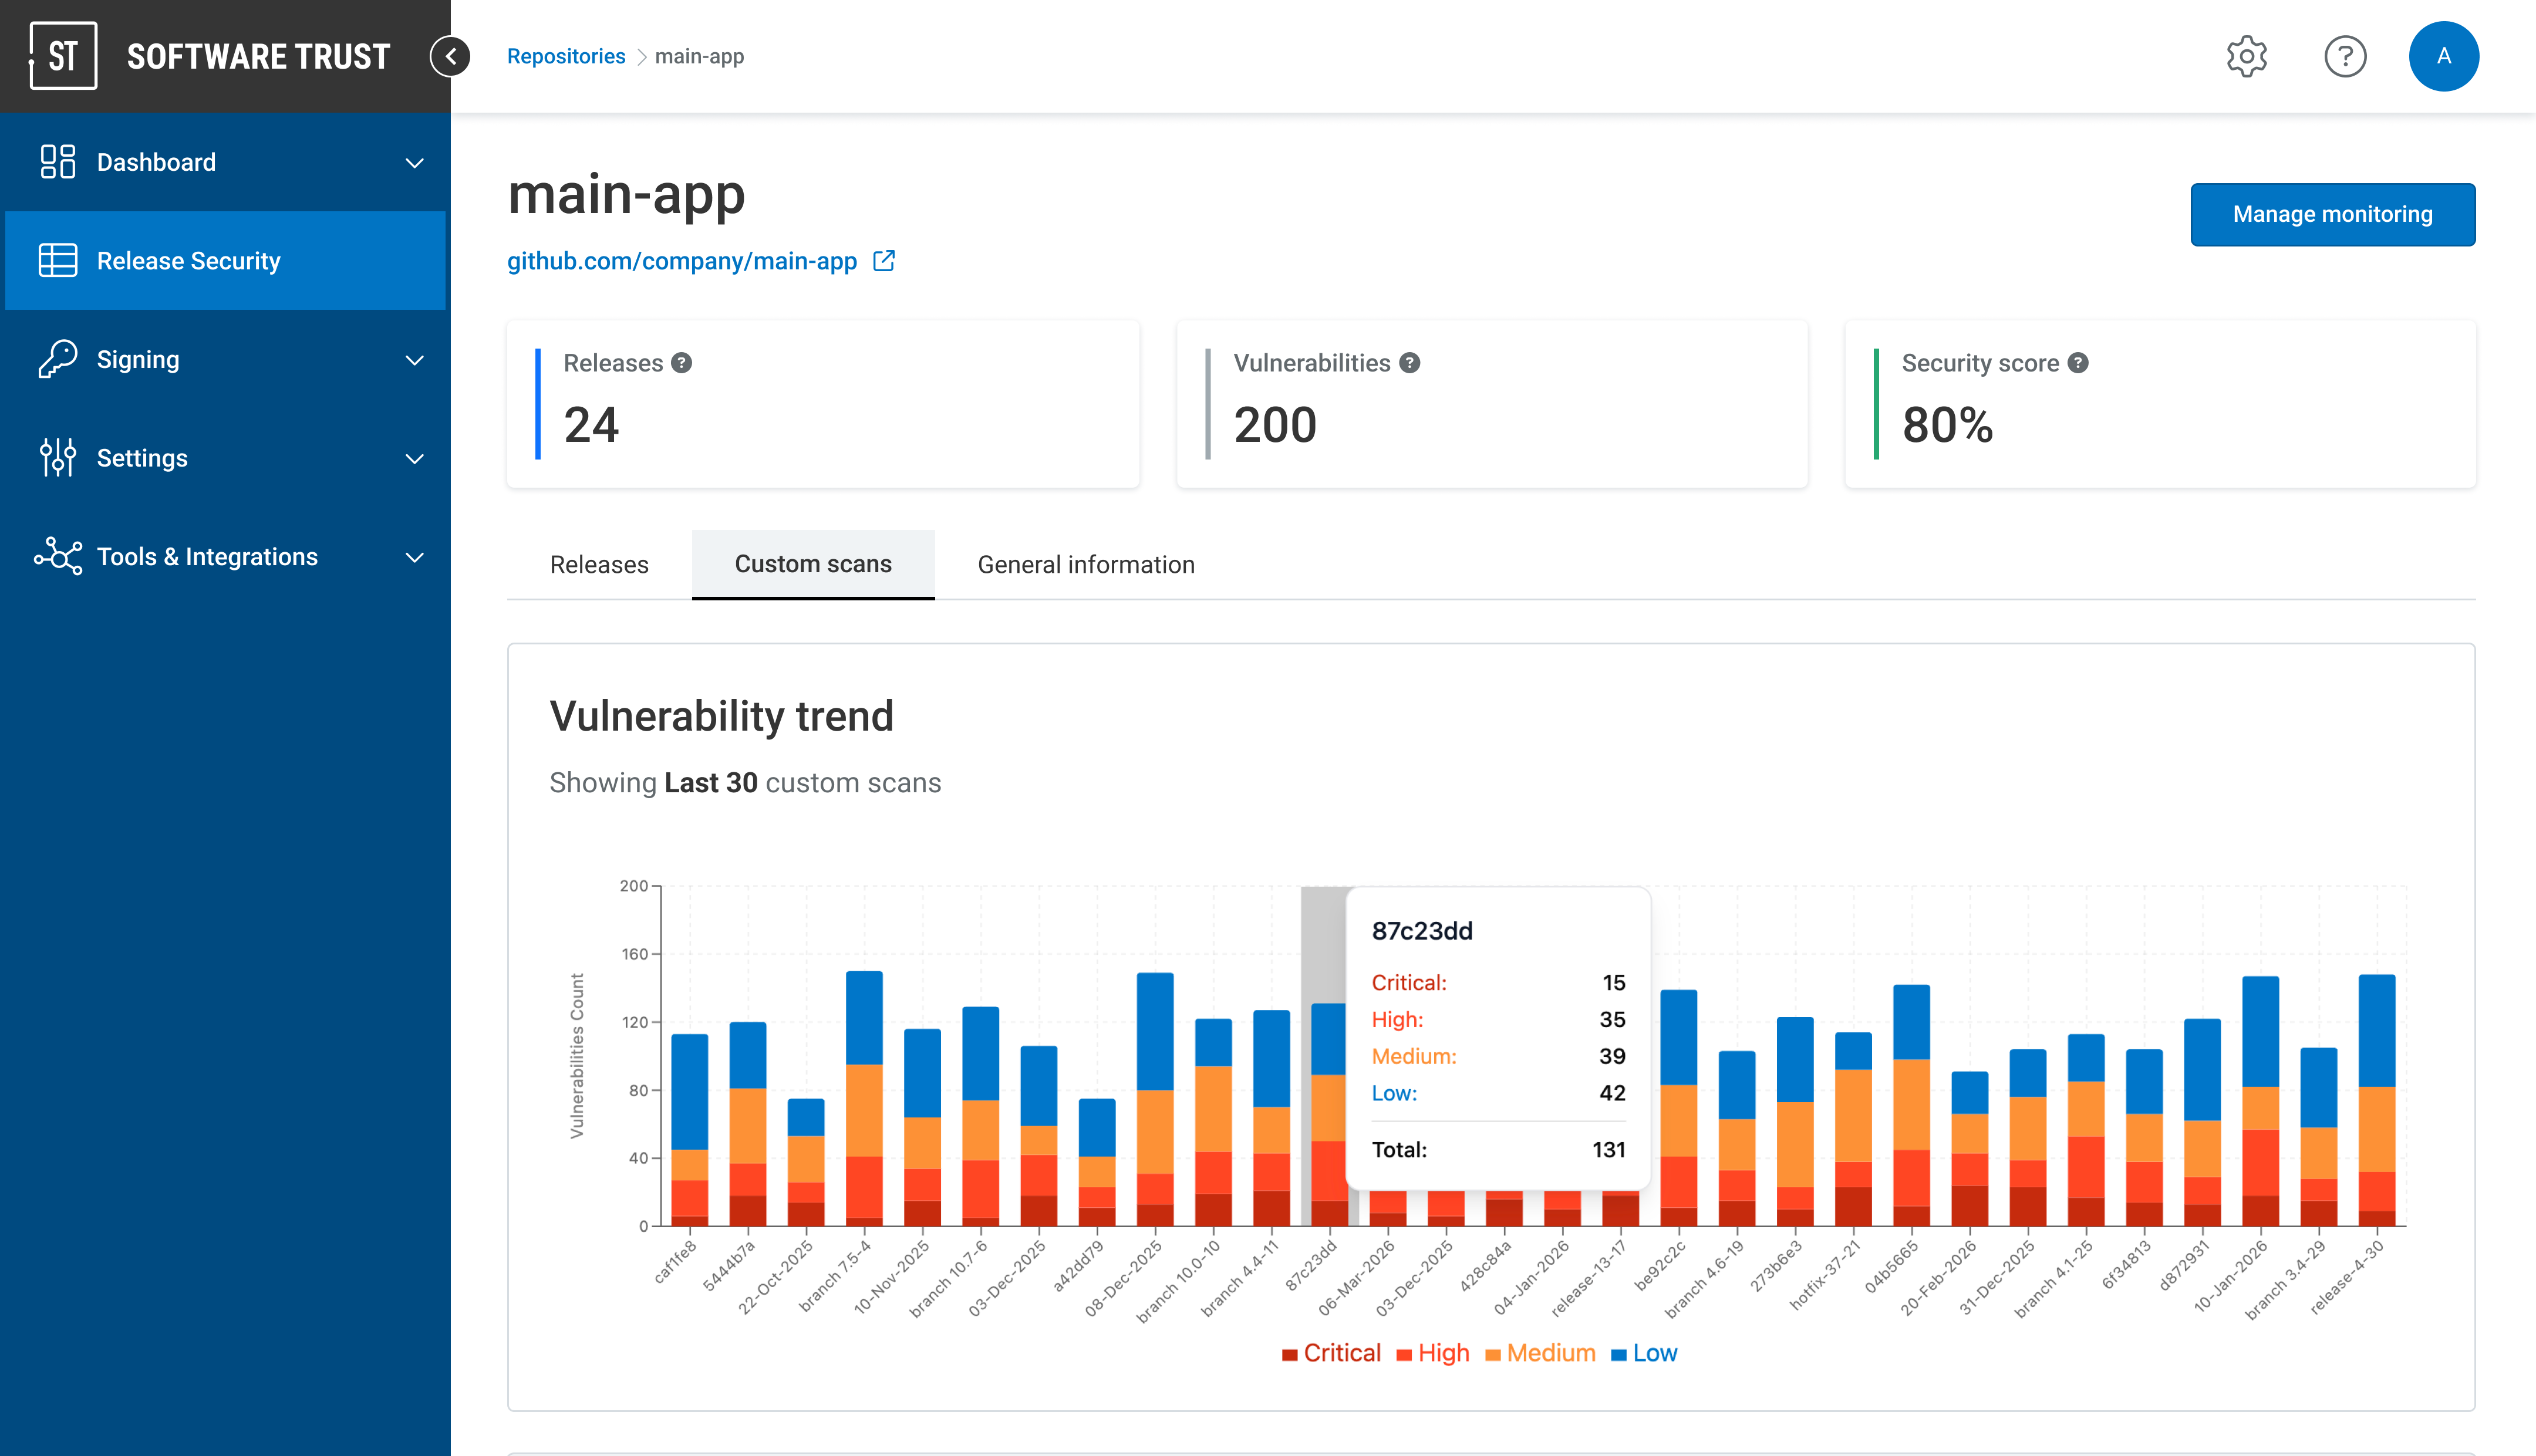2536x1456 pixels.
Task: Toggle the Medium series in the legend
Action: pyautogui.click(x=1540, y=1353)
